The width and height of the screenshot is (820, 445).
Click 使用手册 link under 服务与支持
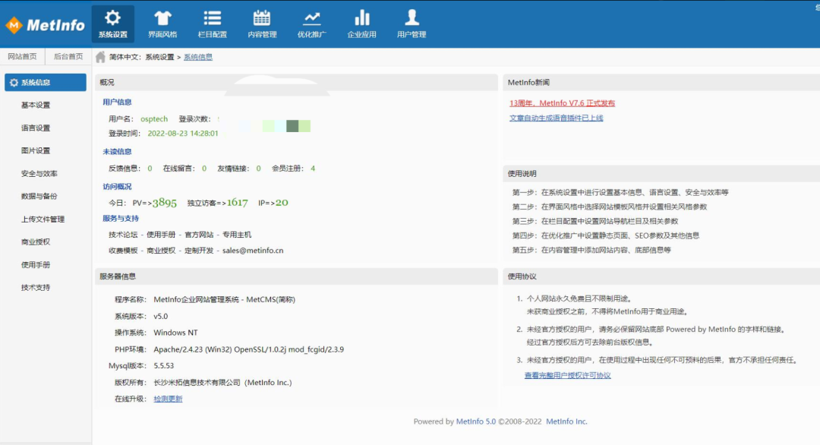click(161, 235)
